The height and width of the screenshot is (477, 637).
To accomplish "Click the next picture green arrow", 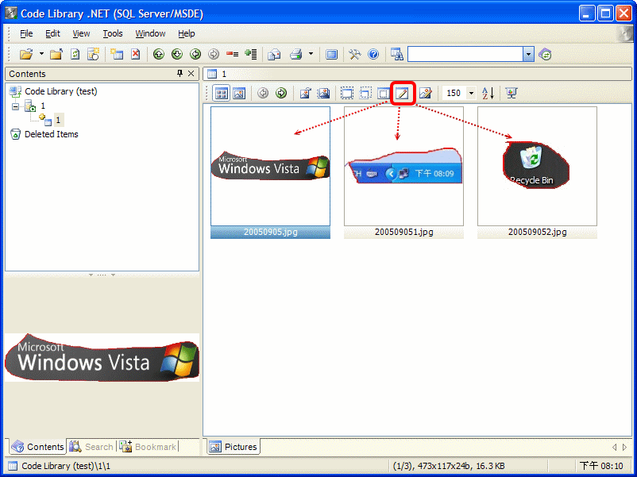I will 280,94.
